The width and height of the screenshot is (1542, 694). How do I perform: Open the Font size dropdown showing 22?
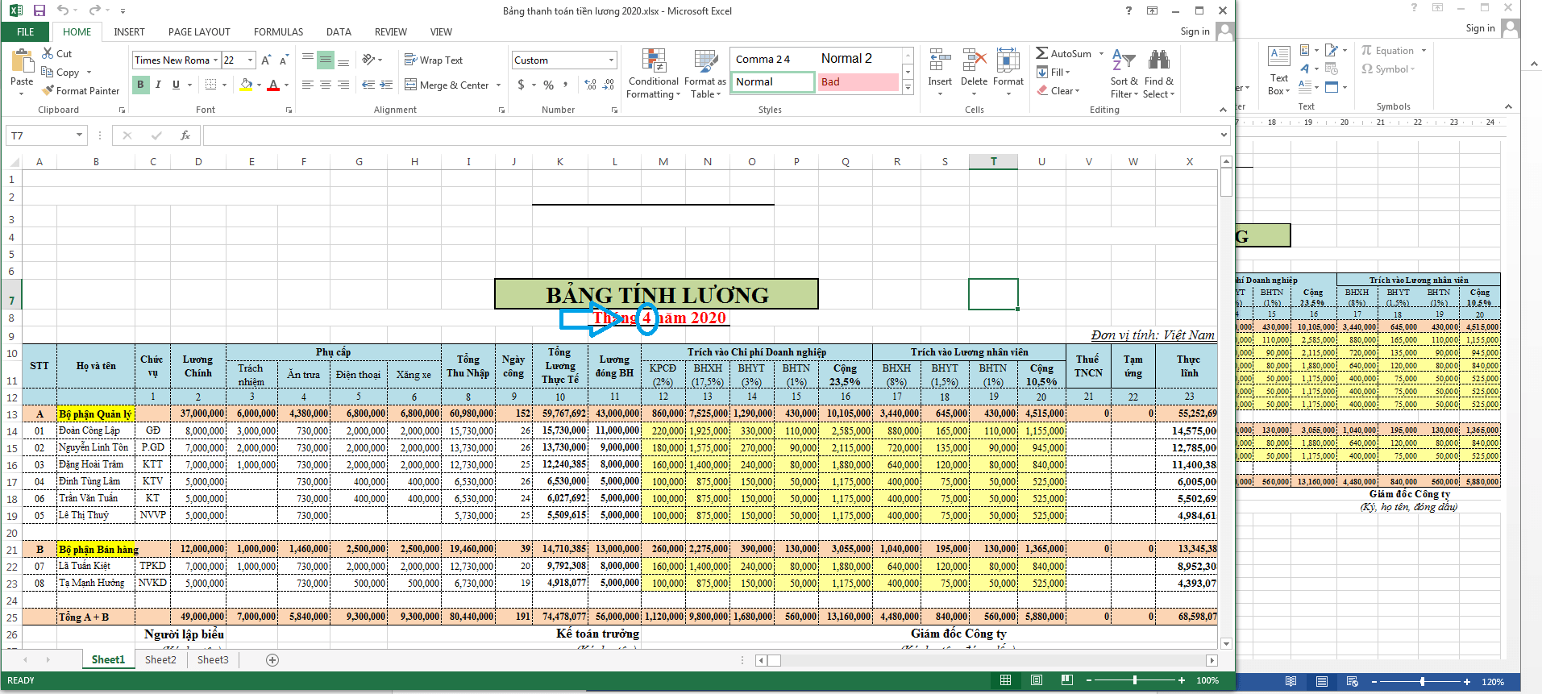tap(251, 60)
